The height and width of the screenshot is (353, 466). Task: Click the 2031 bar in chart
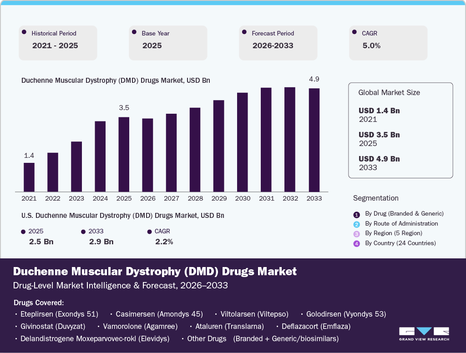click(x=266, y=140)
